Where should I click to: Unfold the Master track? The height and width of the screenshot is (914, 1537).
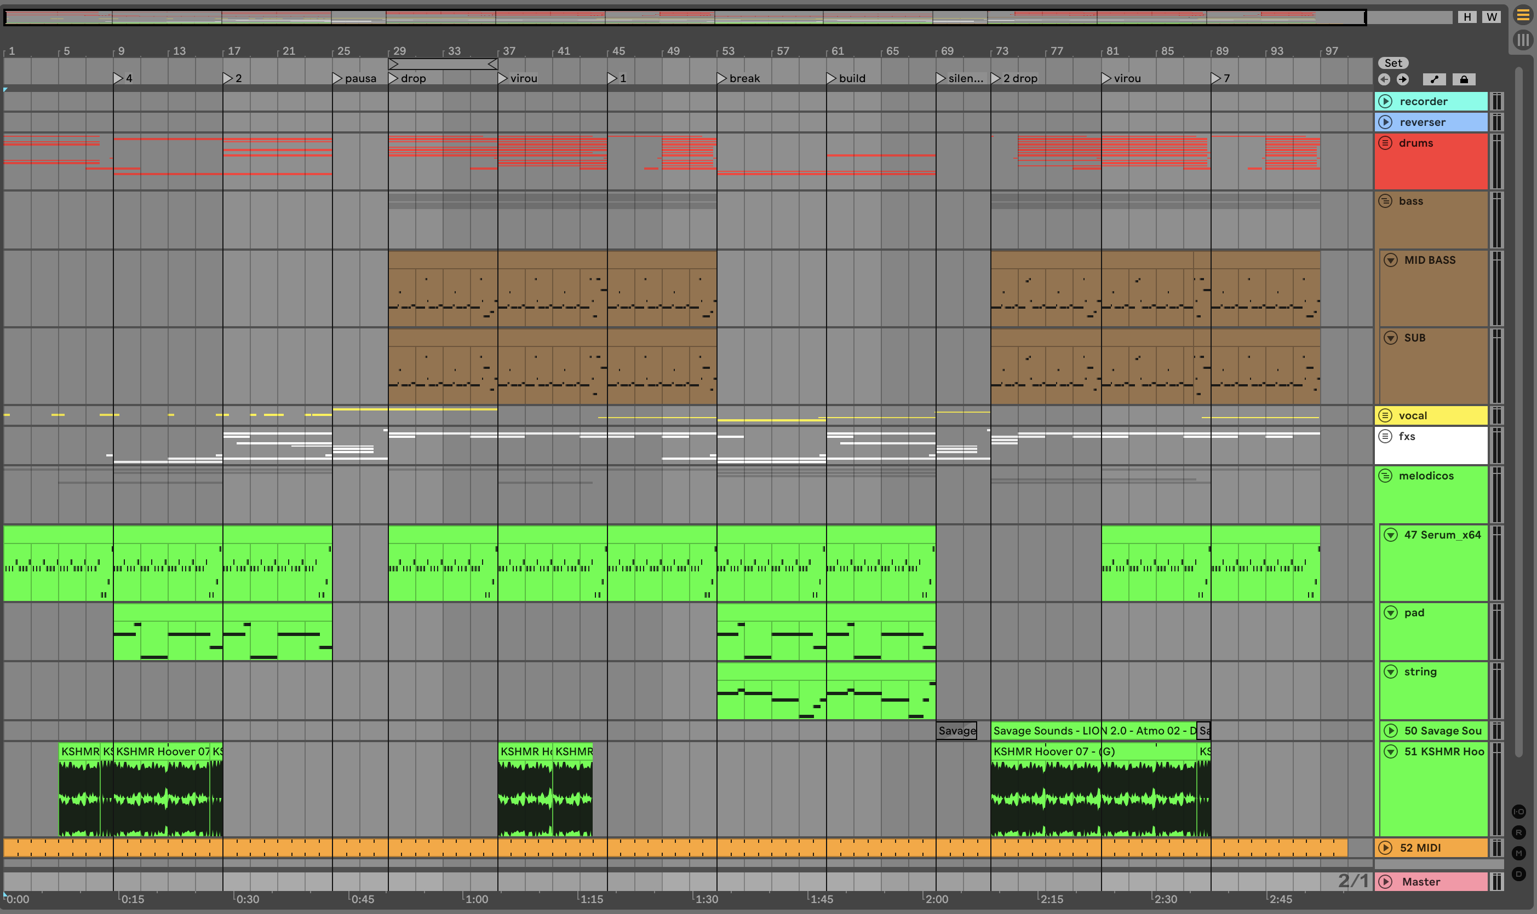click(1385, 881)
